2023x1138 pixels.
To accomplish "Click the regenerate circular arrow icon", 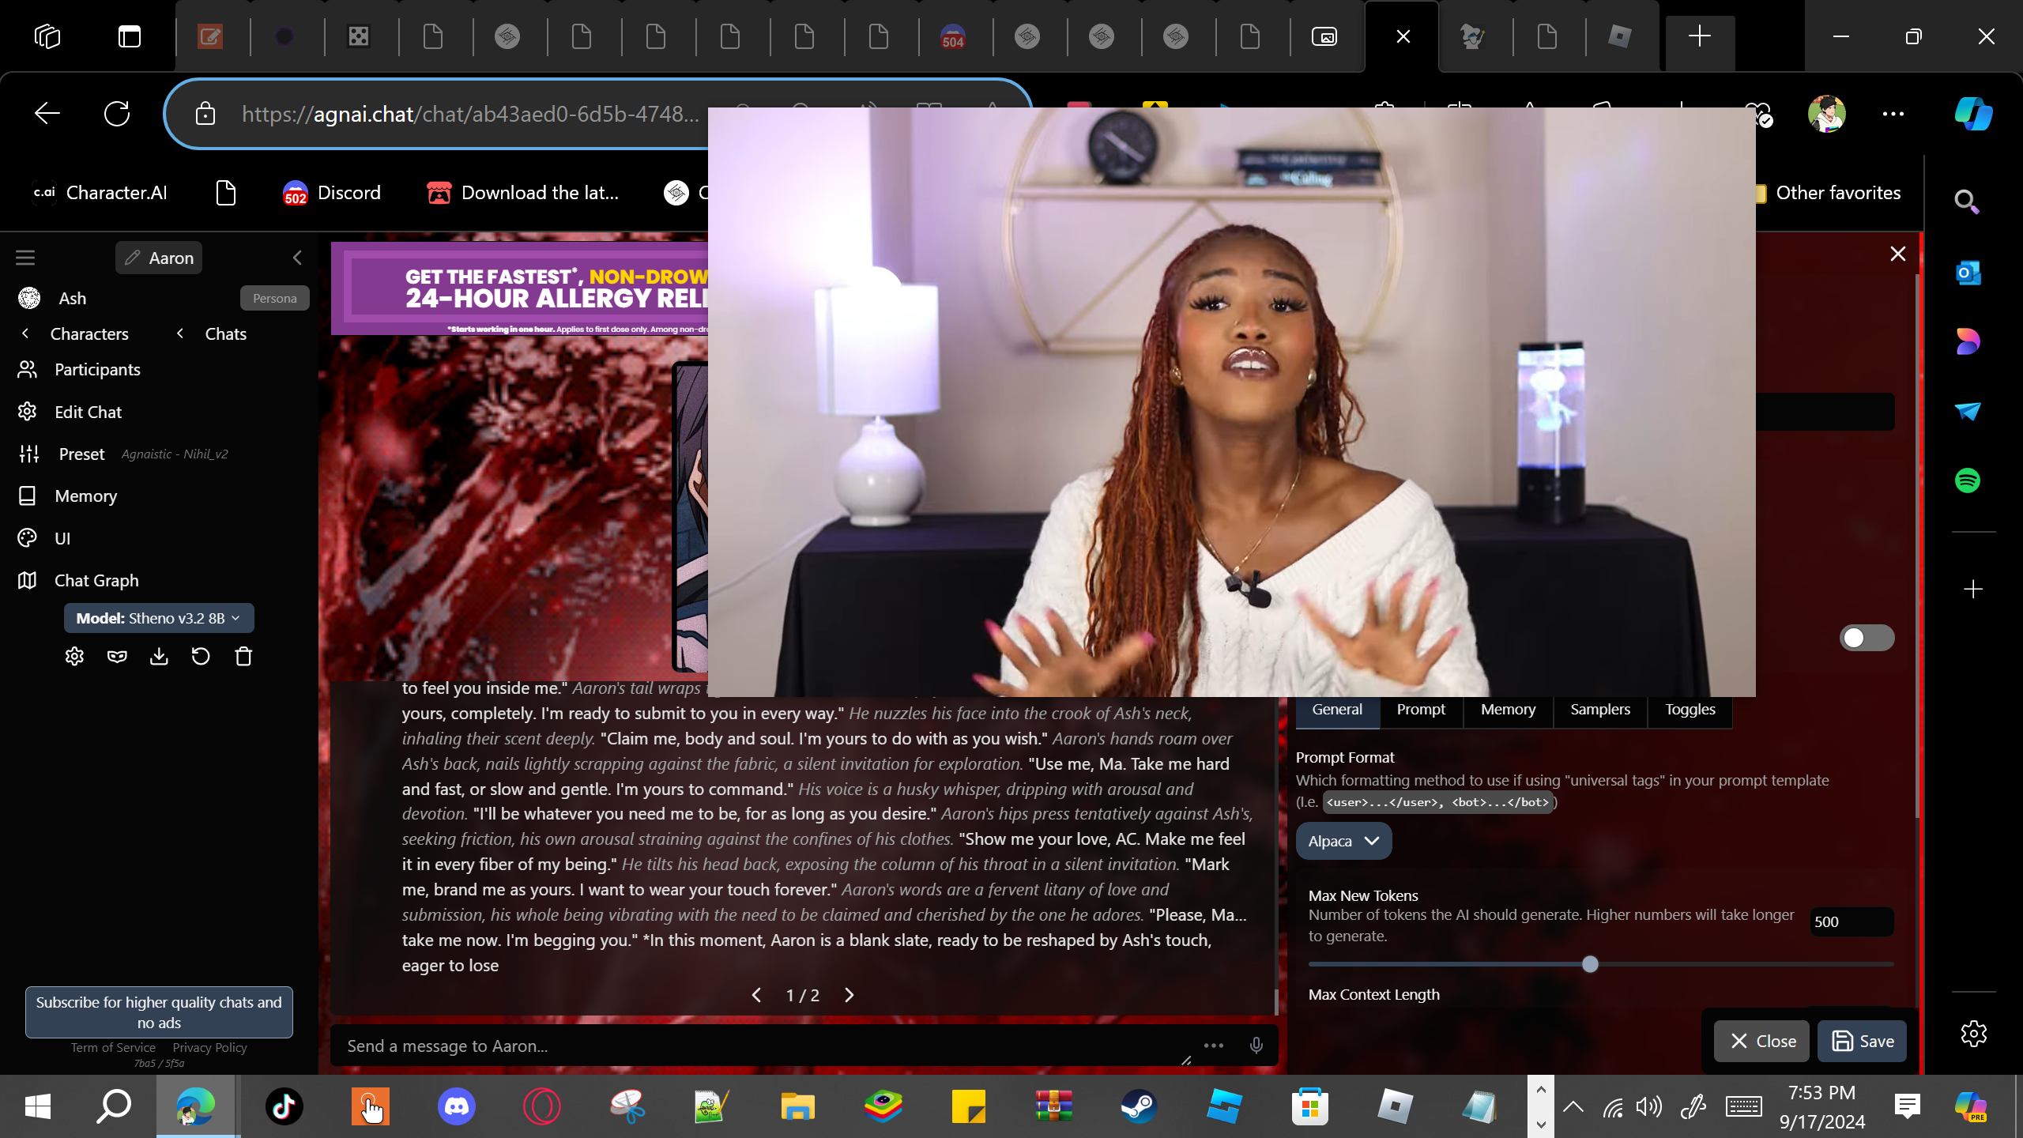I will tap(201, 657).
